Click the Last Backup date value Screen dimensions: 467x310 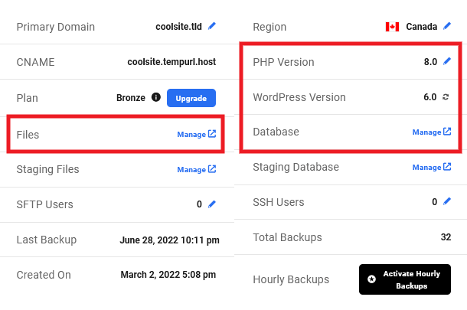pos(169,240)
